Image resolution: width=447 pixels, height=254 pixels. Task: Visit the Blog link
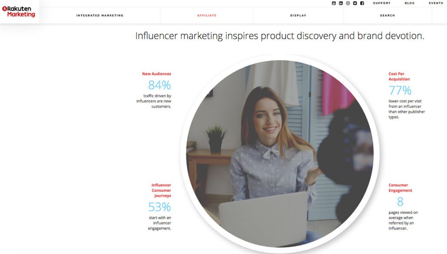click(x=410, y=3)
